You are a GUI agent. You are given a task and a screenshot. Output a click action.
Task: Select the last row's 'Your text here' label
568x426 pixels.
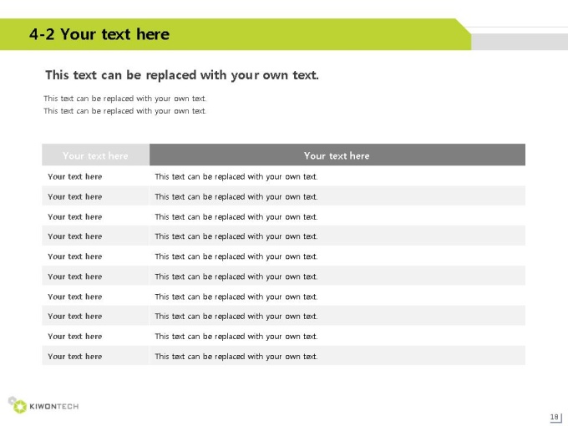[x=75, y=357]
